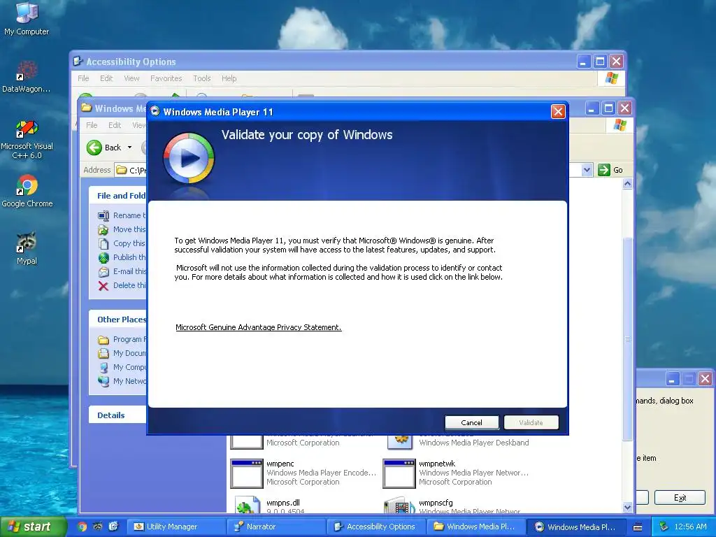Open My Computer desktop icon

coord(27,18)
